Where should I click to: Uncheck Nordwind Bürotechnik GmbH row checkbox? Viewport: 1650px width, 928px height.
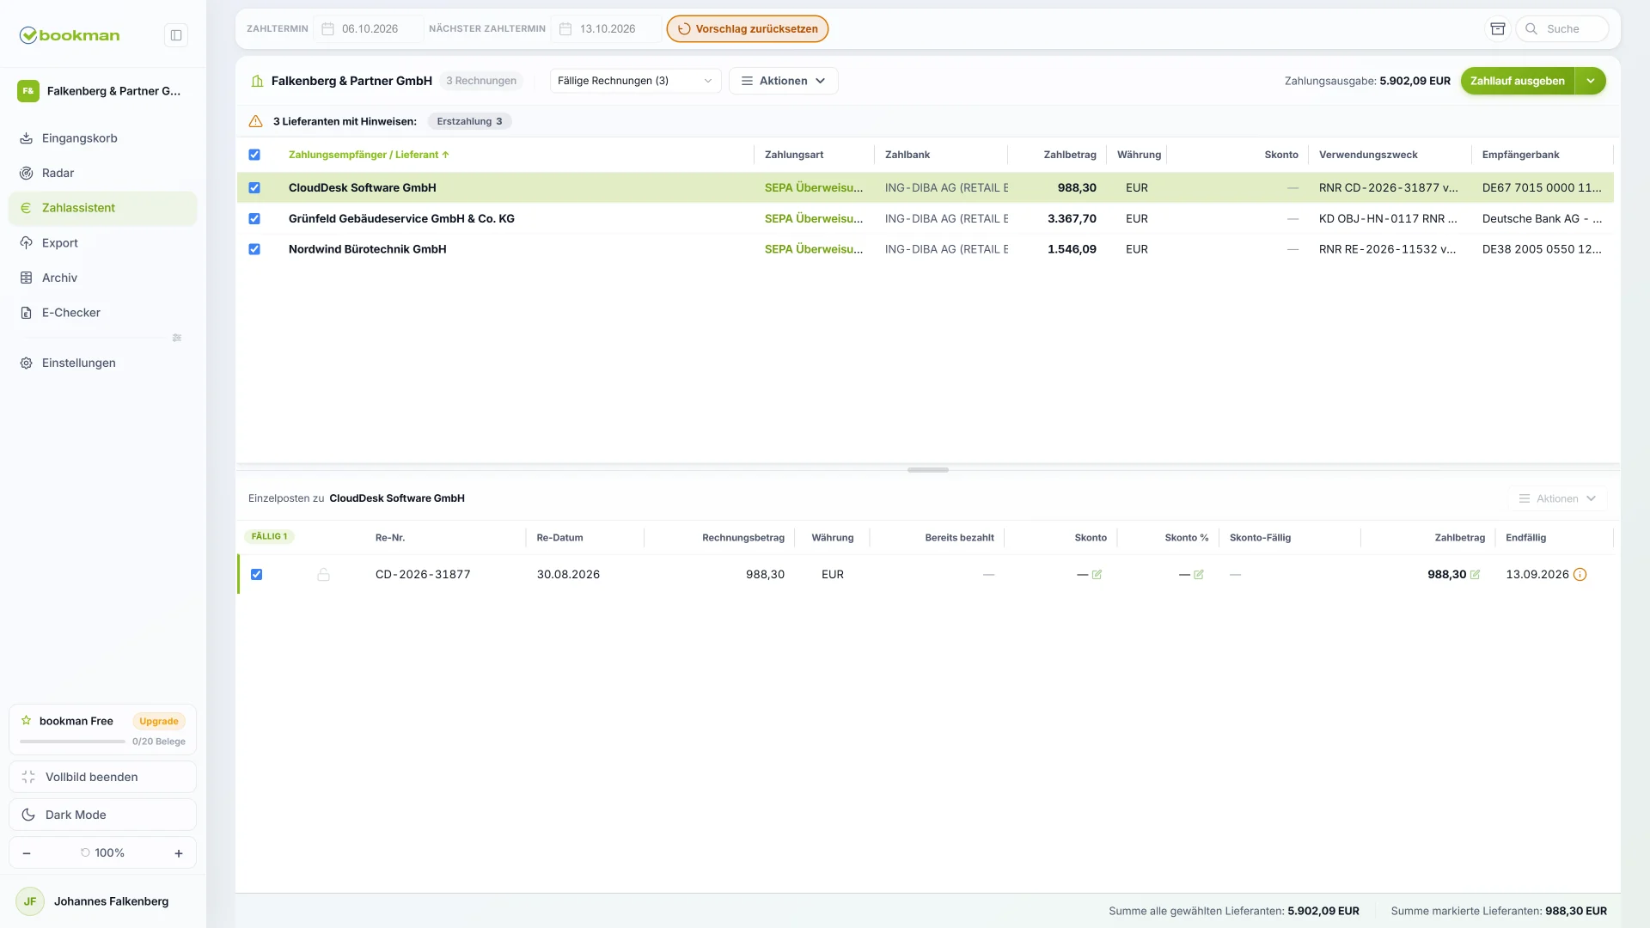coord(254,249)
